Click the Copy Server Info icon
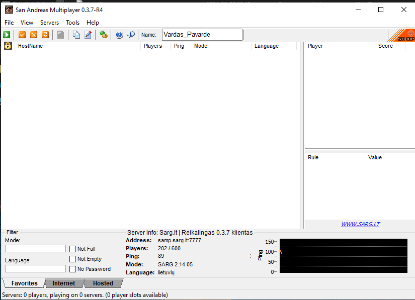Image resolution: width=415 pixels, height=300 pixels. pyautogui.click(x=76, y=35)
